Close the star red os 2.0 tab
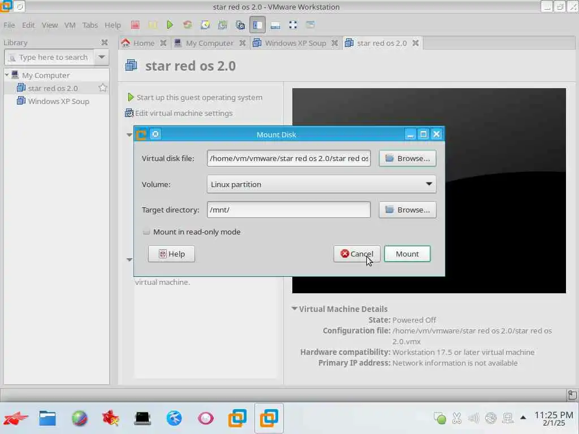The height and width of the screenshot is (434, 579). 416,43
